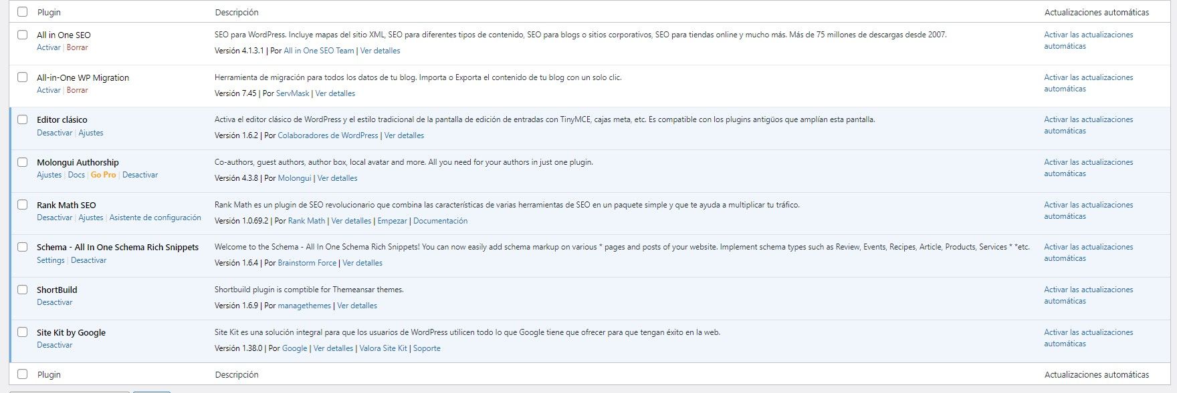View details for Schema Rich Snippets

(x=362, y=263)
